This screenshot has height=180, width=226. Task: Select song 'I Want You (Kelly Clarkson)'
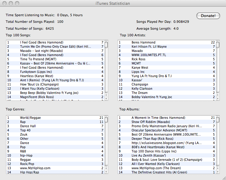[x=56, y=88]
